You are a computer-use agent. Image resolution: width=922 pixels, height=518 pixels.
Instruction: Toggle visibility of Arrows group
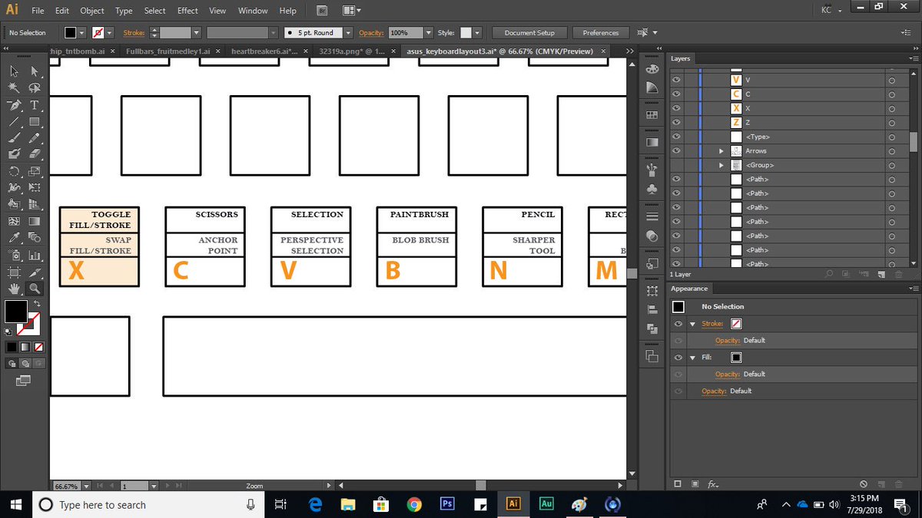pyautogui.click(x=677, y=151)
